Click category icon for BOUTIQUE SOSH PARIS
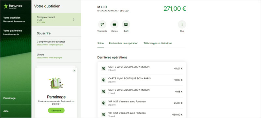 click(103, 80)
